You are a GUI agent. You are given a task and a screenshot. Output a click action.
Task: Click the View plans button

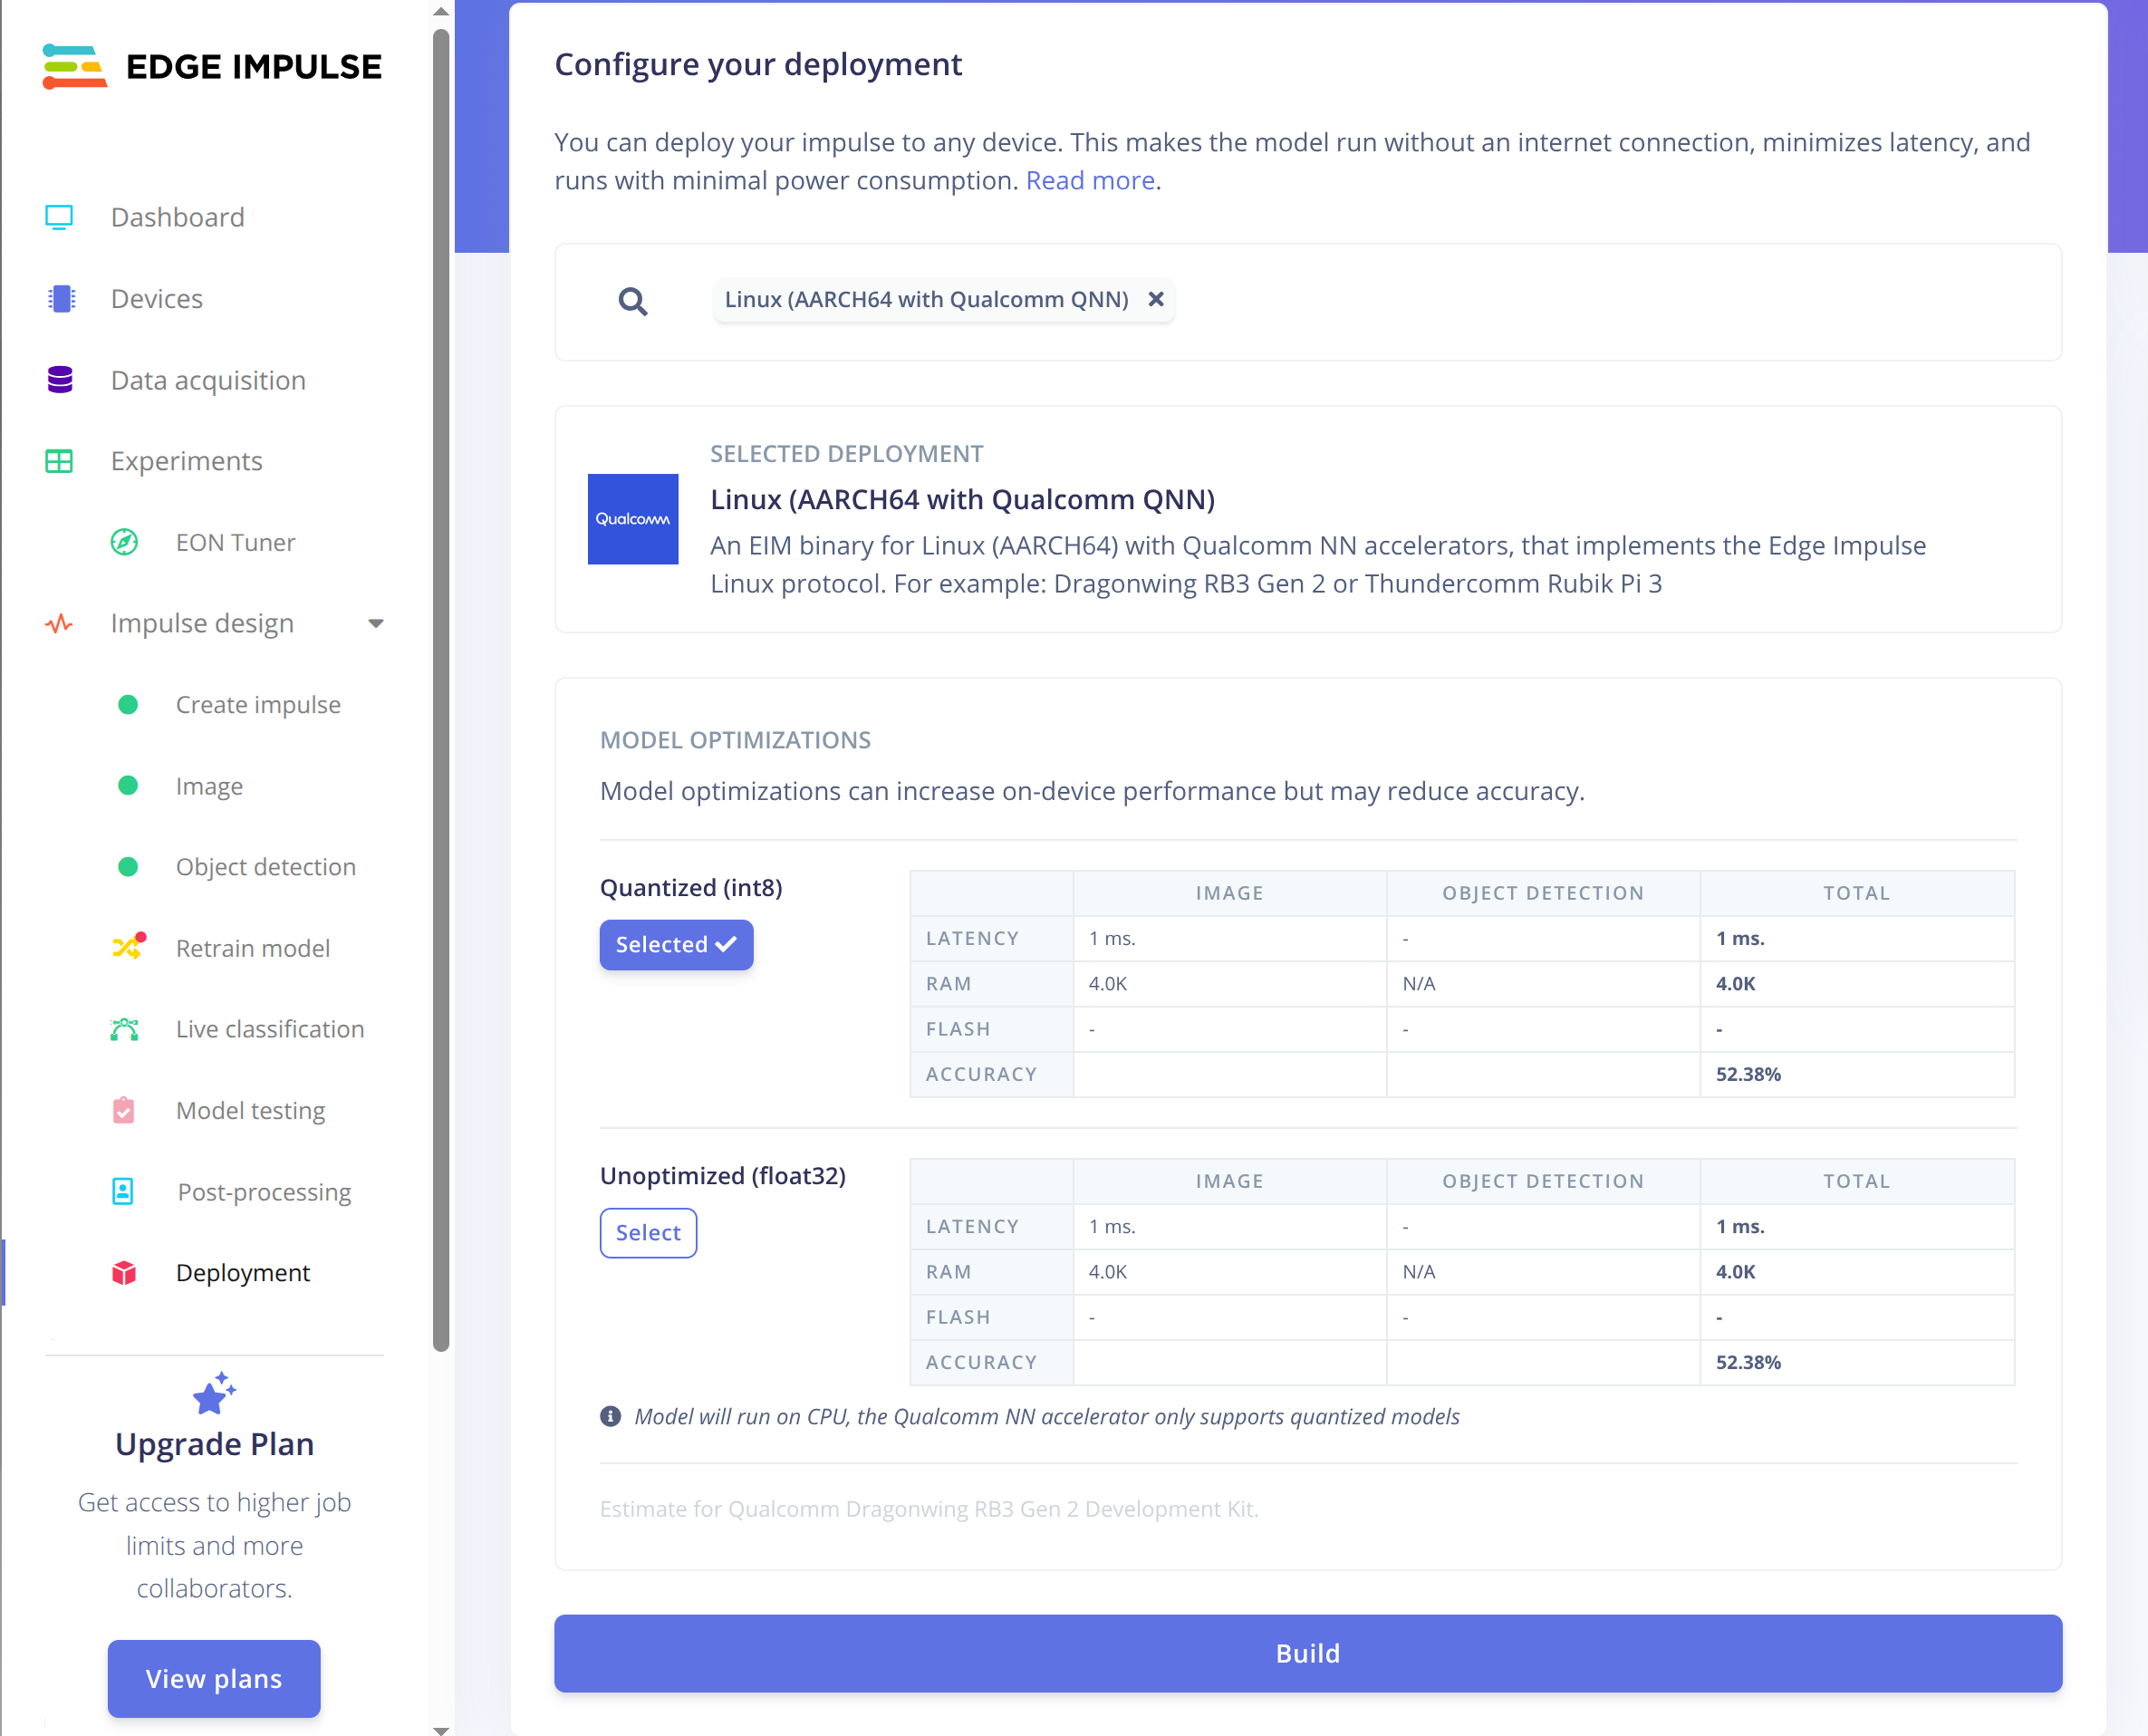(214, 1678)
